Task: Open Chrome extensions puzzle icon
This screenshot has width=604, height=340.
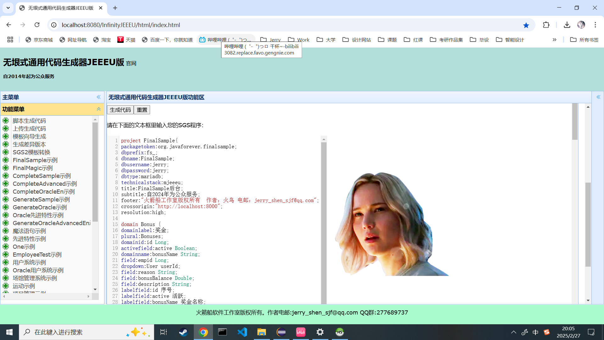Action: pos(546,25)
